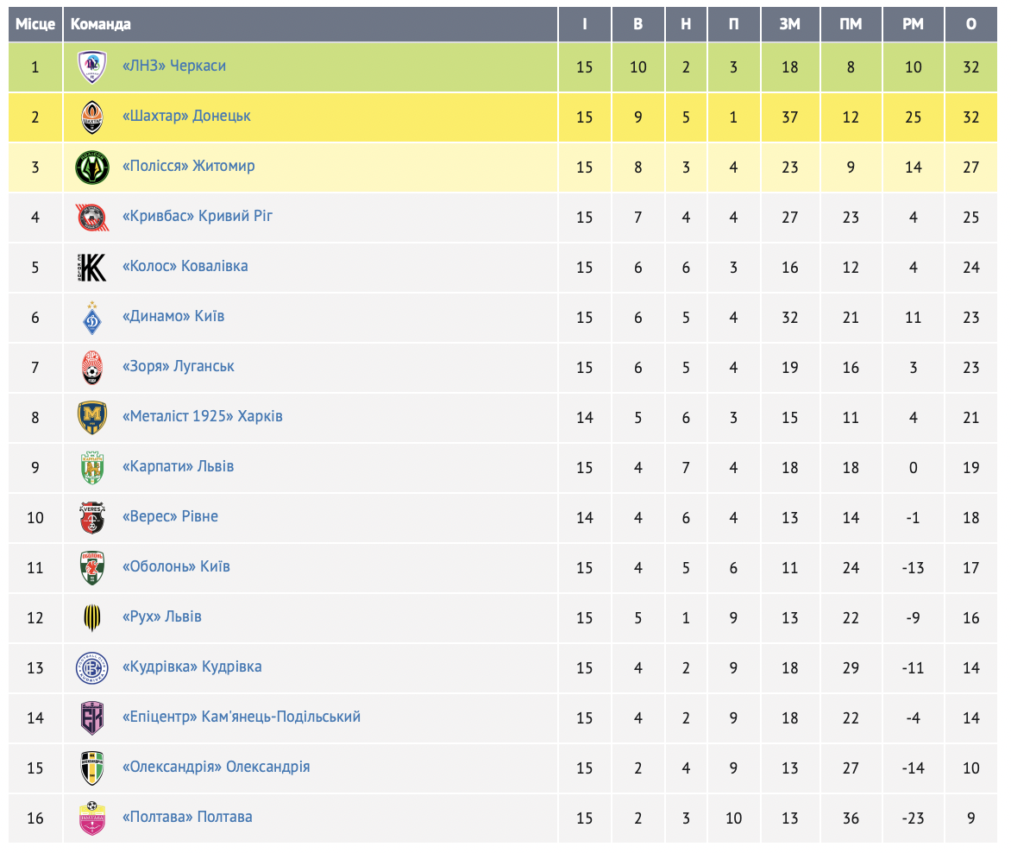Click the «Місце» column header

pos(35,24)
